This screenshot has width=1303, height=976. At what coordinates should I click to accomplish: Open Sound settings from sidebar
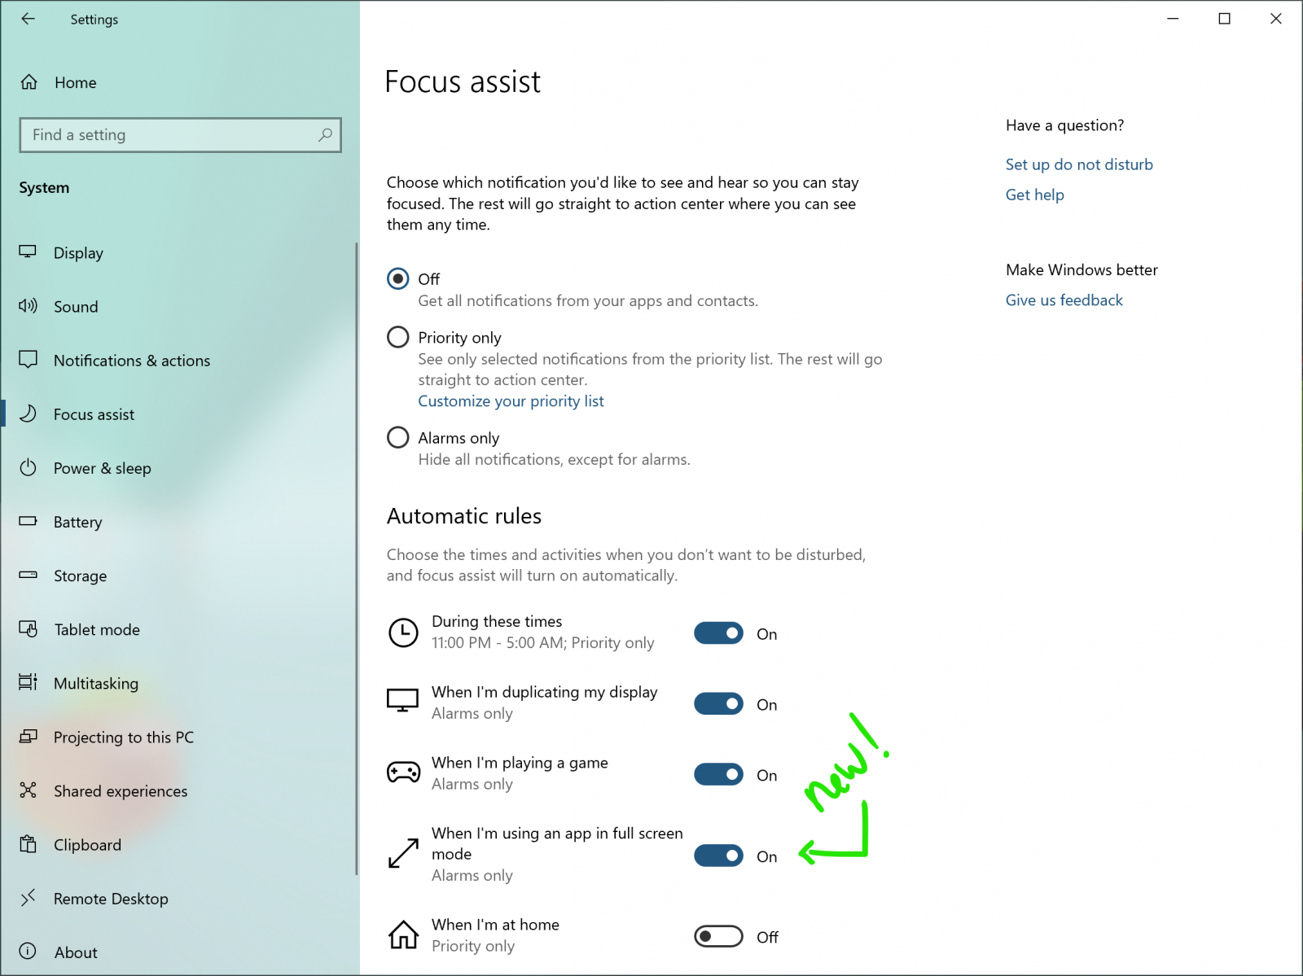(x=29, y=306)
